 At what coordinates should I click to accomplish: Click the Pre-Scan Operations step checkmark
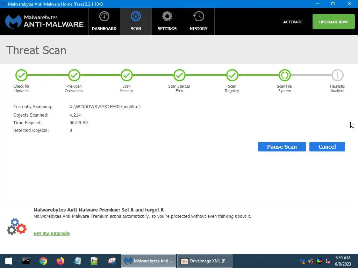(x=74, y=75)
